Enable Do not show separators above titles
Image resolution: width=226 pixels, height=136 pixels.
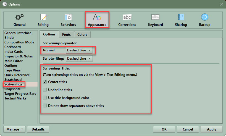(45, 106)
